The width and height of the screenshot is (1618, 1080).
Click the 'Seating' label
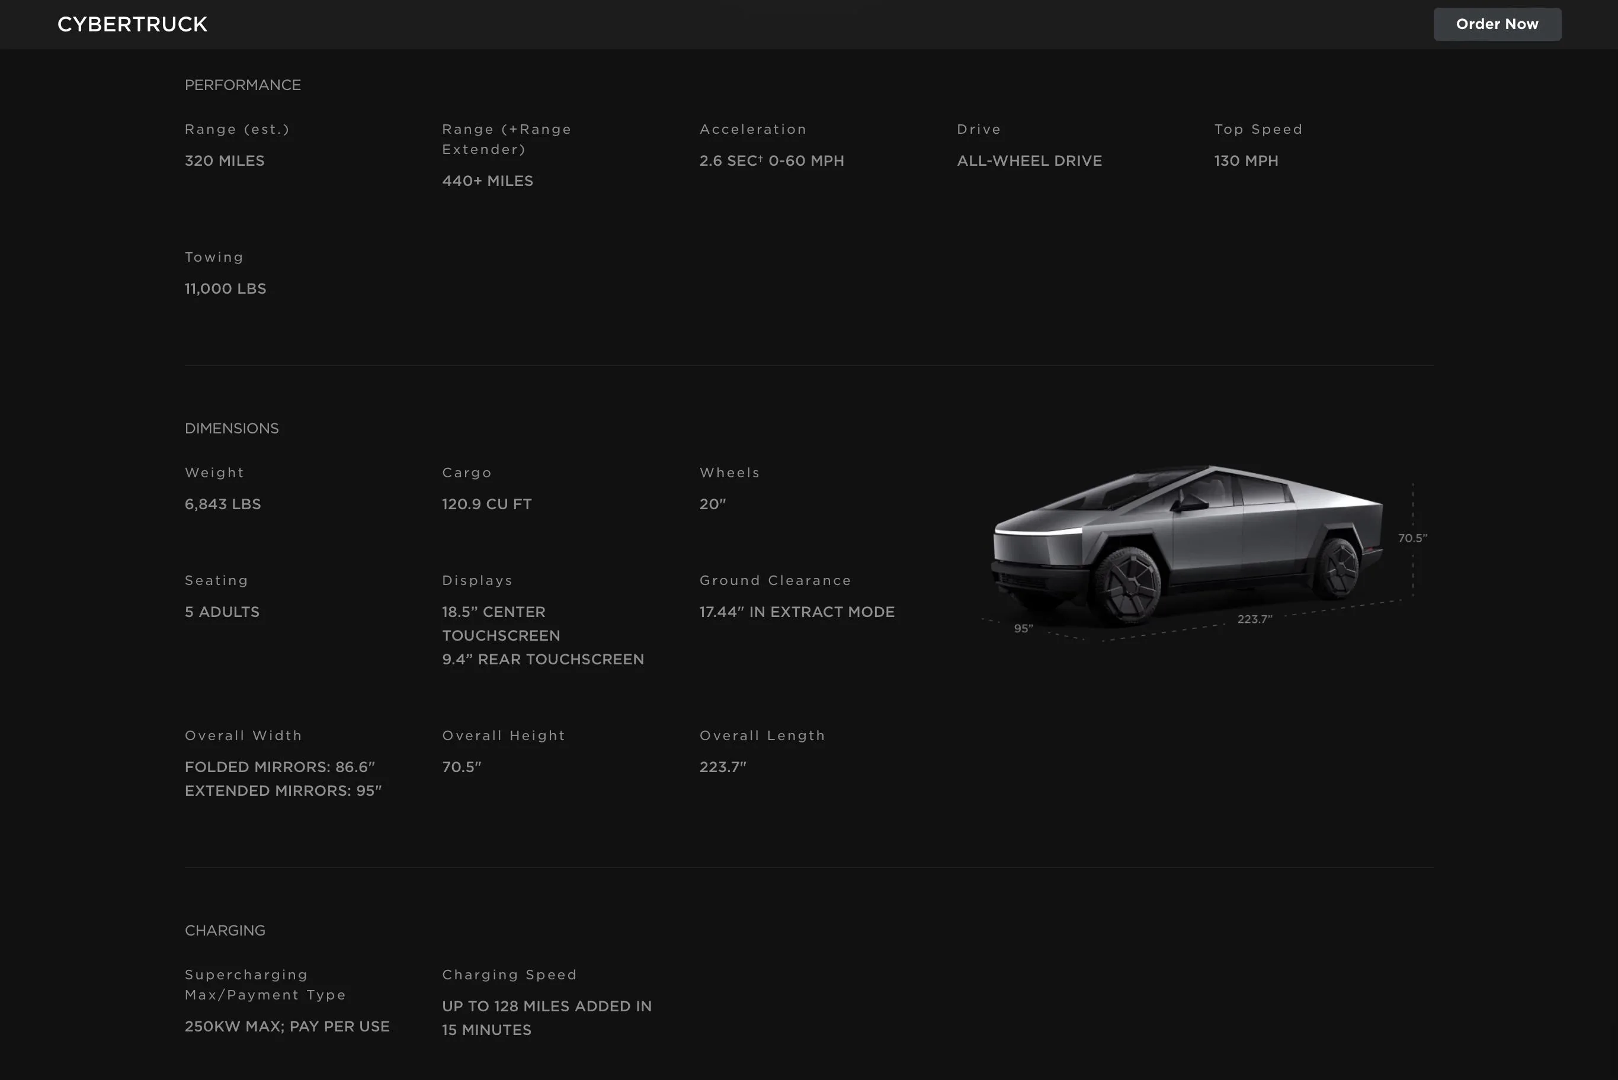point(216,581)
